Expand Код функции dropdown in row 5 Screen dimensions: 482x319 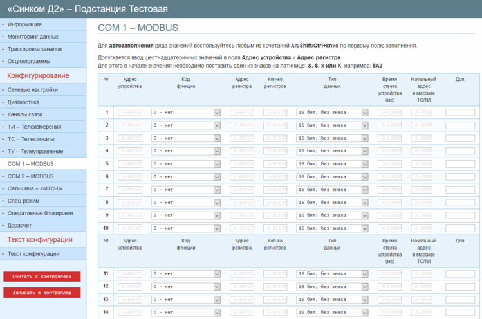tap(186, 163)
